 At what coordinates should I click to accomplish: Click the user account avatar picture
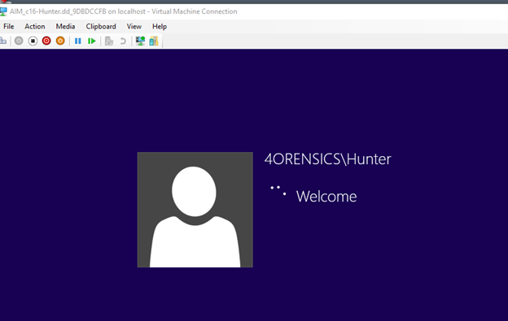(x=195, y=210)
